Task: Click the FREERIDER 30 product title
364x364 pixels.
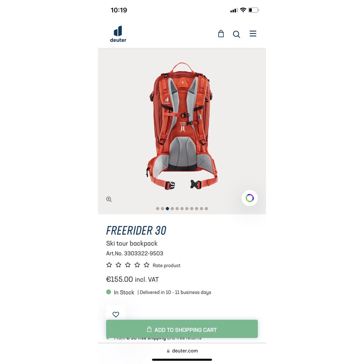Action: (x=136, y=230)
